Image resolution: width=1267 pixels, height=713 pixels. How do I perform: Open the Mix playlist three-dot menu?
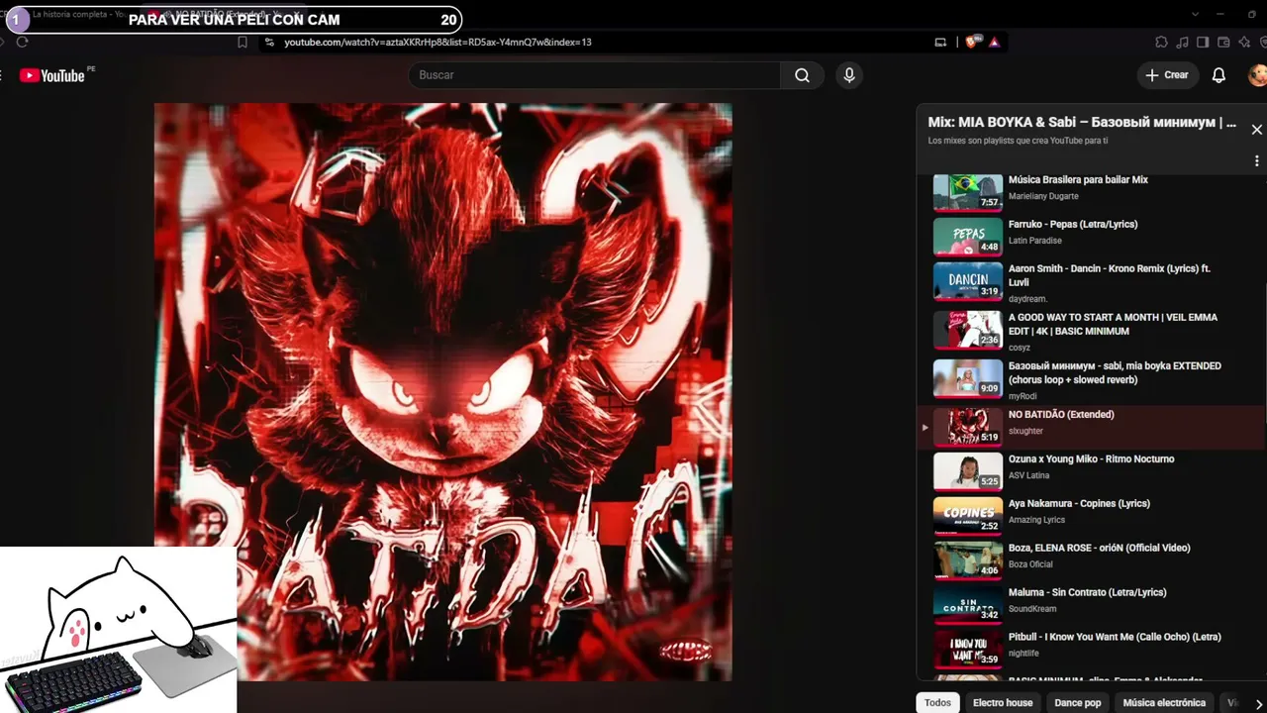click(x=1256, y=160)
